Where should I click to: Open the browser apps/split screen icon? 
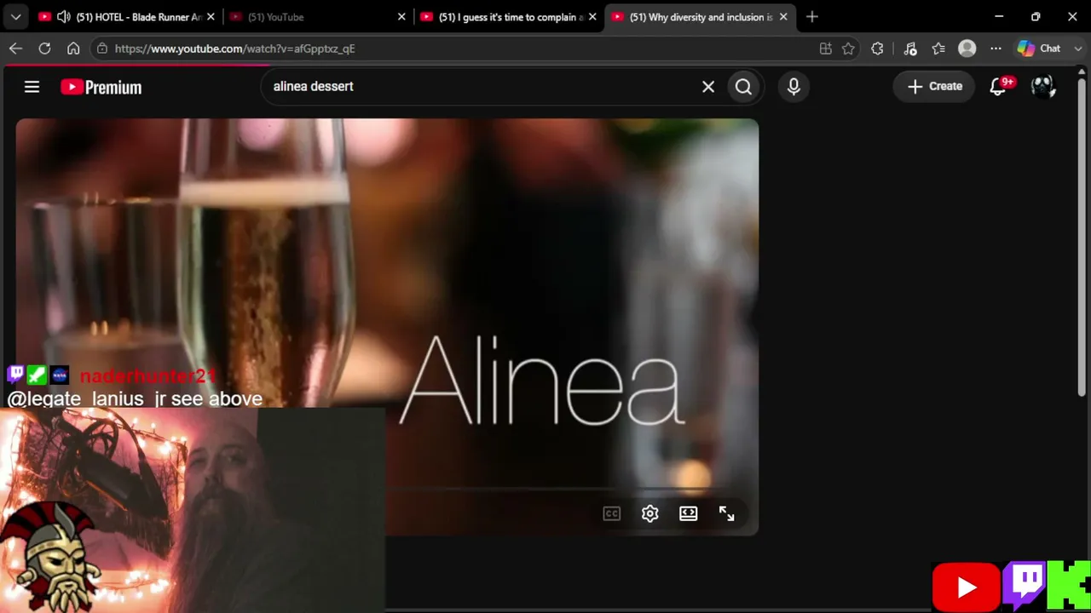825,49
